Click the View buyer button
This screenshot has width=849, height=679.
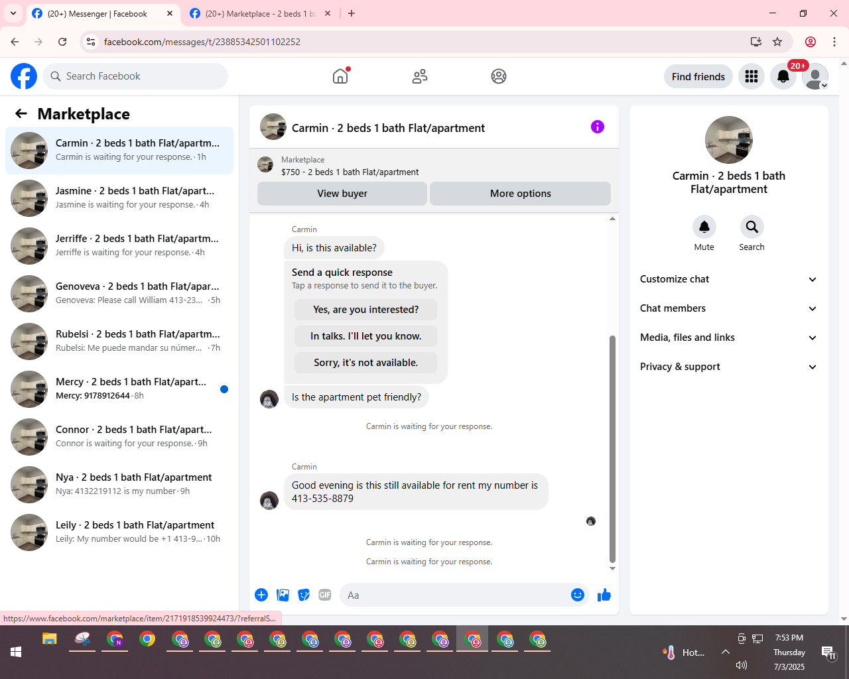342,194
